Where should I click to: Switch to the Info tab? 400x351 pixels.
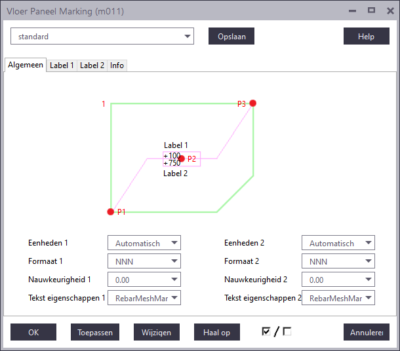(x=117, y=65)
